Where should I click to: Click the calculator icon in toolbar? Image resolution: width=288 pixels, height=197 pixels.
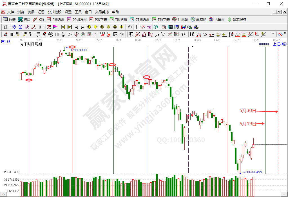point(170,27)
